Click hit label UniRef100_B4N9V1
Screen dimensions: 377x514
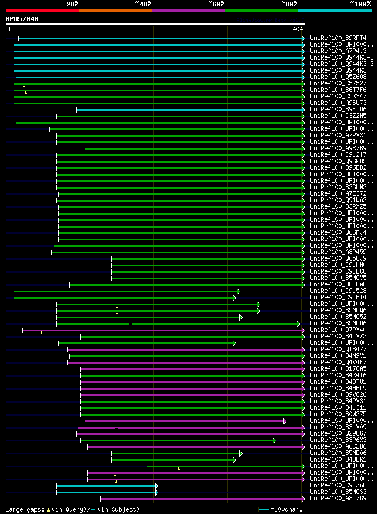338,356
